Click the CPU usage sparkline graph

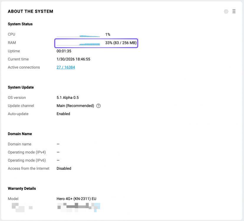78,35
